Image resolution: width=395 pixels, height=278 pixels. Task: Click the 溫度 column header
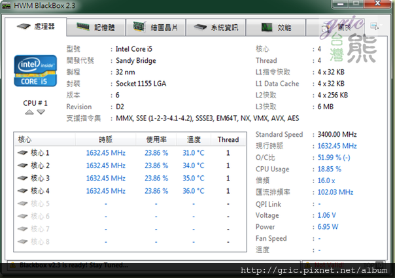pyautogui.click(x=194, y=139)
